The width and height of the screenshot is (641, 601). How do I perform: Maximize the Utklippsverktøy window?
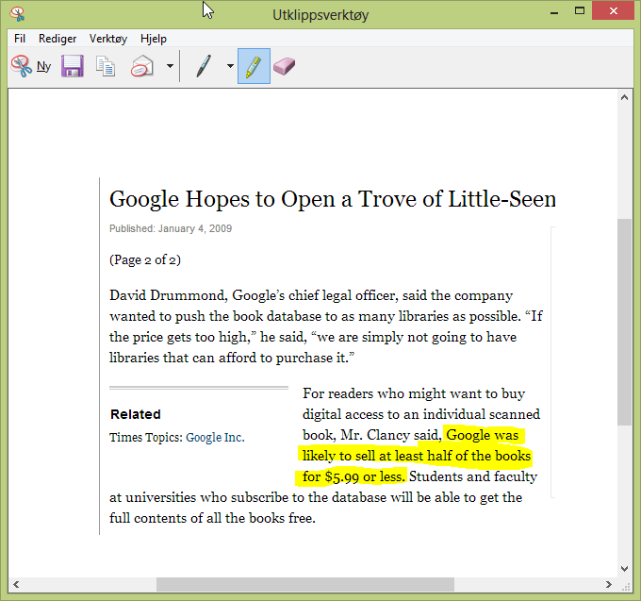580,11
